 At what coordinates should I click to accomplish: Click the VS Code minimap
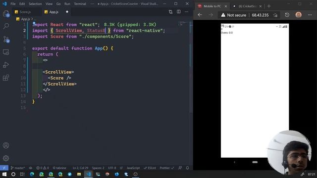click(x=184, y=24)
